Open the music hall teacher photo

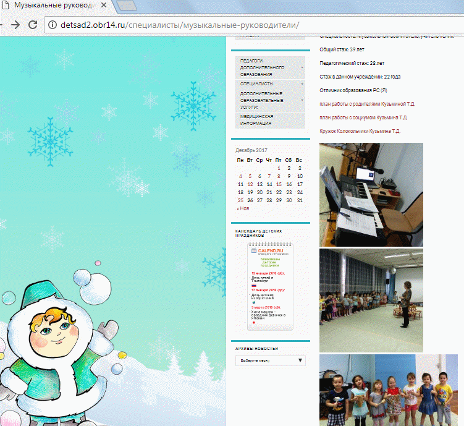click(x=371, y=300)
